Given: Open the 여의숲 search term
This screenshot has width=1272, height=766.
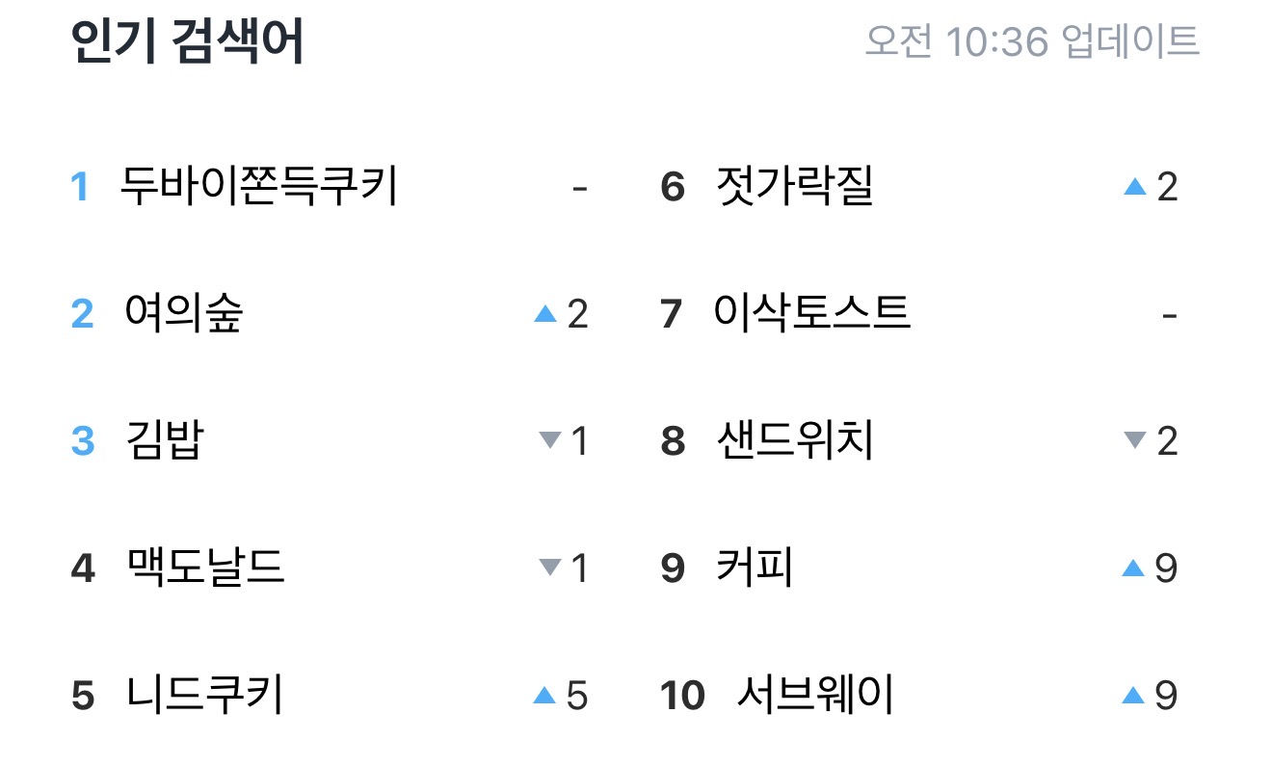Looking at the screenshot, I should click(183, 313).
